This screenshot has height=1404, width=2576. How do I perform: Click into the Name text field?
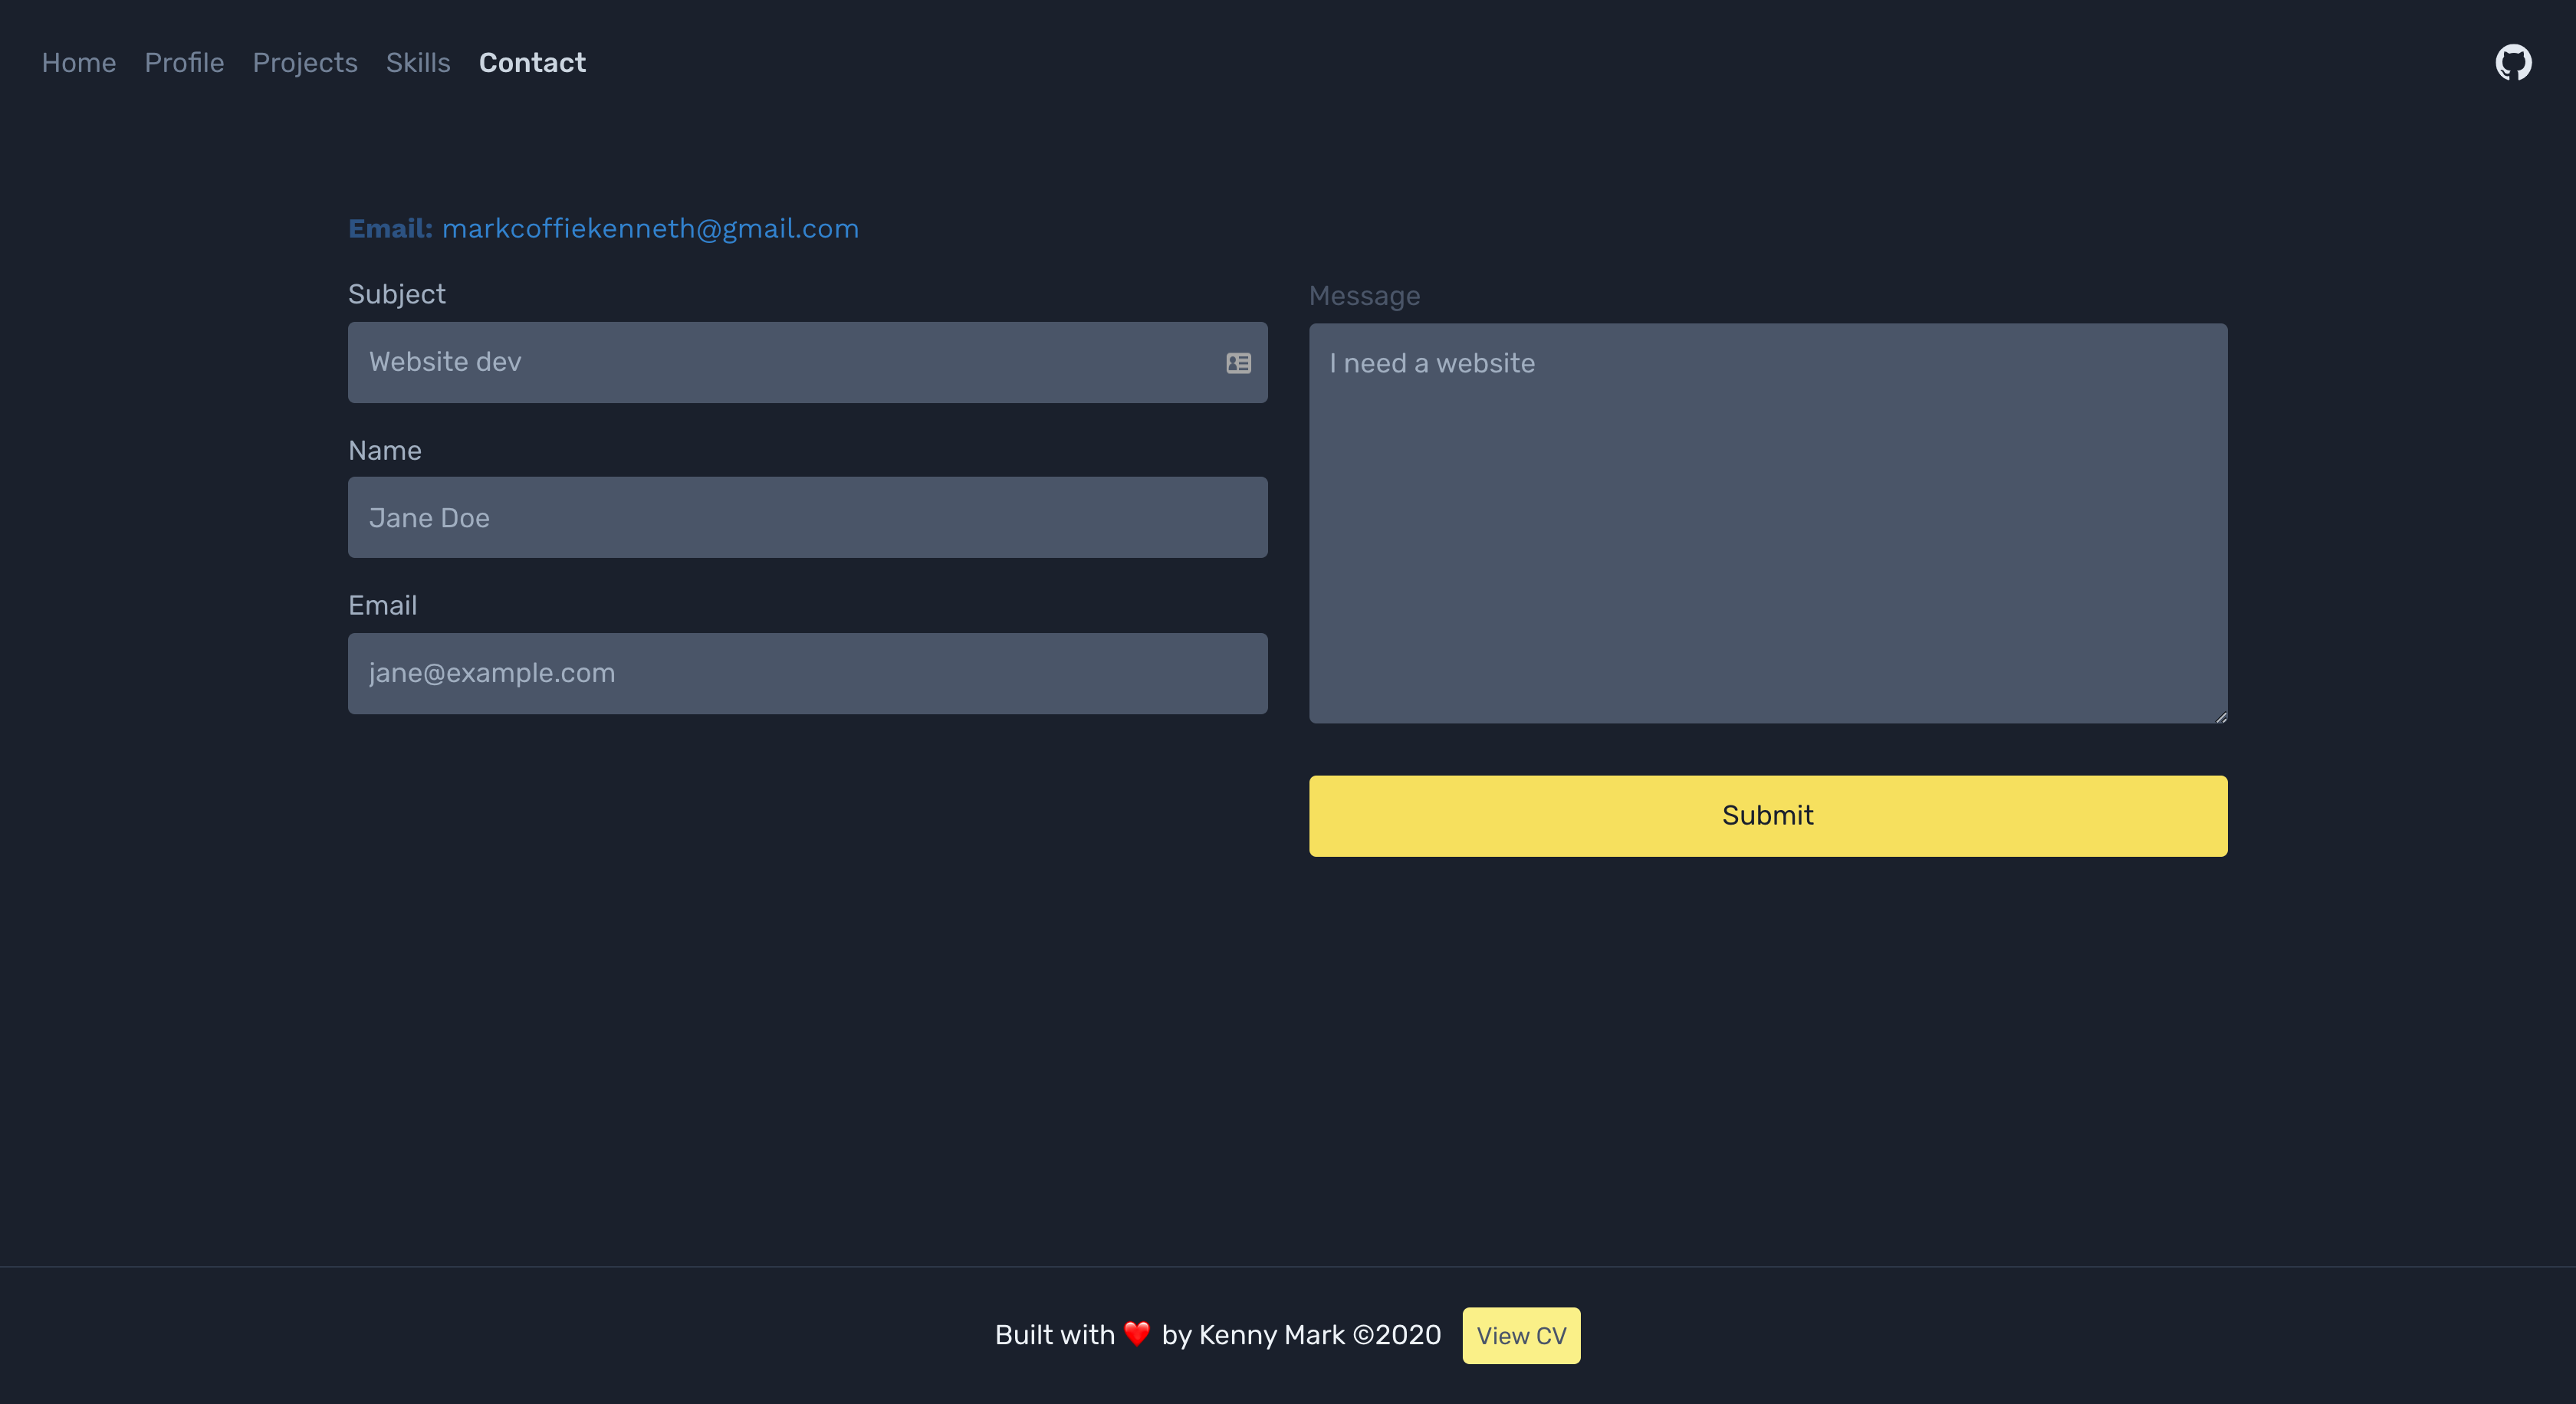807,517
